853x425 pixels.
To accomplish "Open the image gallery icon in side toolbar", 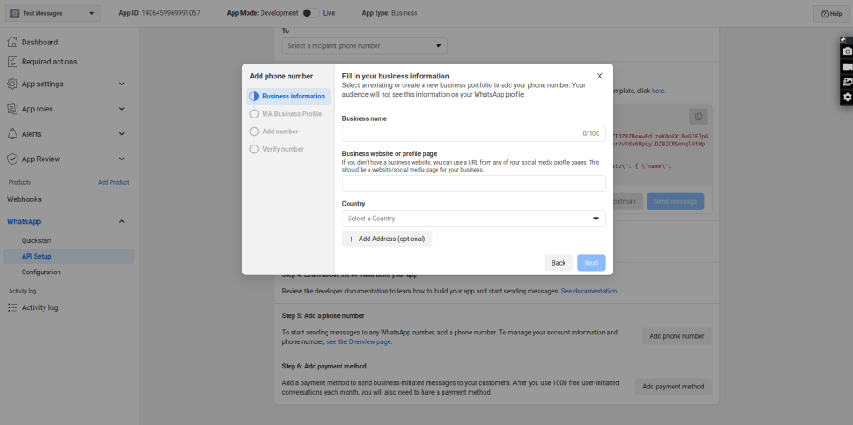I will tap(846, 82).
